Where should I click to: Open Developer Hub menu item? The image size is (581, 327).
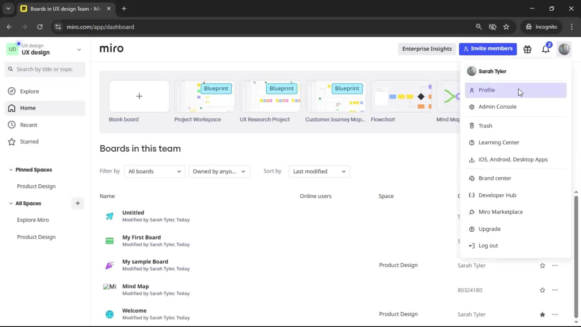pos(516,195)
